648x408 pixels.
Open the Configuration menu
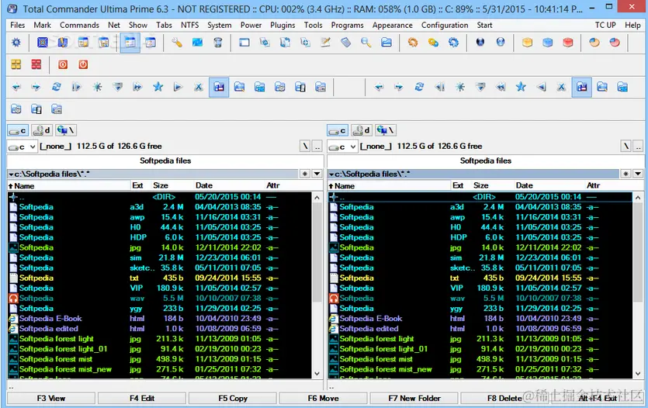445,25
